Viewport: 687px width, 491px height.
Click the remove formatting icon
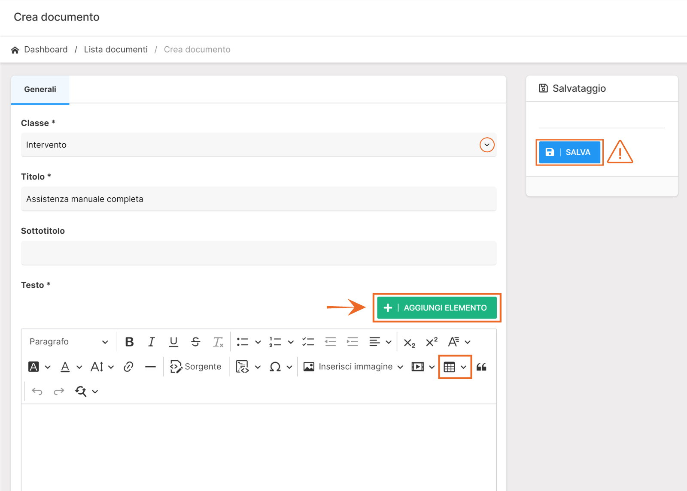pyautogui.click(x=218, y=342)
